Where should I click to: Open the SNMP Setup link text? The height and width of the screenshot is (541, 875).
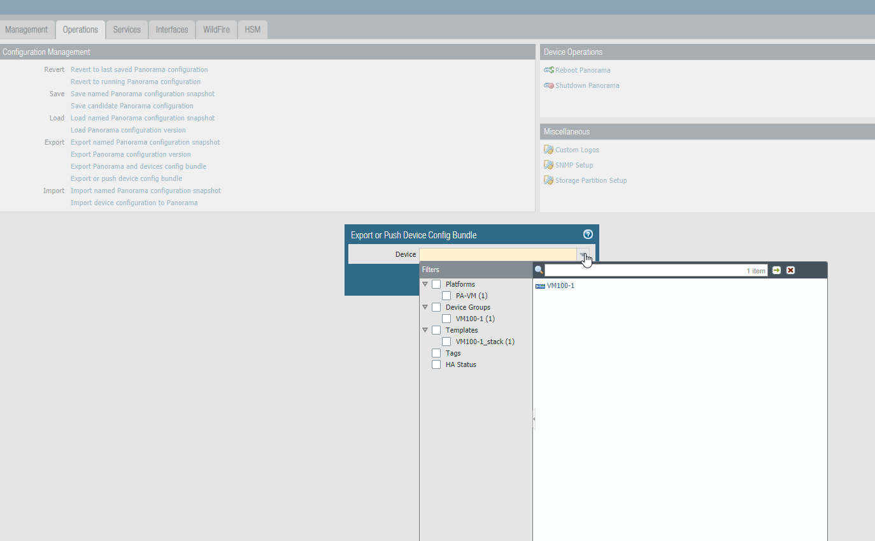[574, 165]
